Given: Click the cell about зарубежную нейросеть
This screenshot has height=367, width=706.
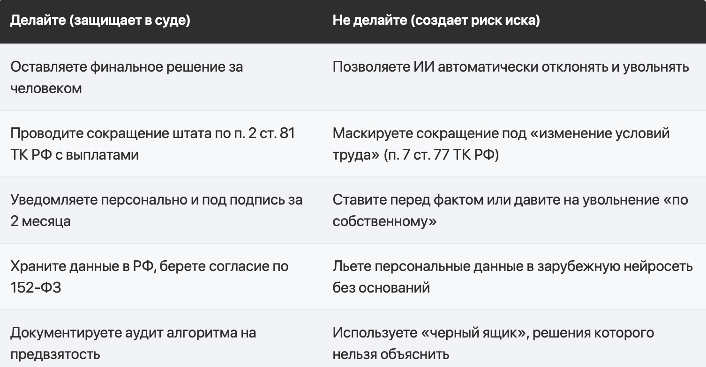Looking at the screenshot, I should 514,277.
